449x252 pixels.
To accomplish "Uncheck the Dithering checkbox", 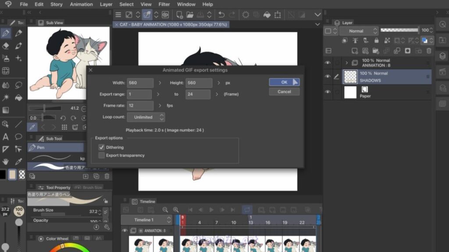I will tap(102, 147).
